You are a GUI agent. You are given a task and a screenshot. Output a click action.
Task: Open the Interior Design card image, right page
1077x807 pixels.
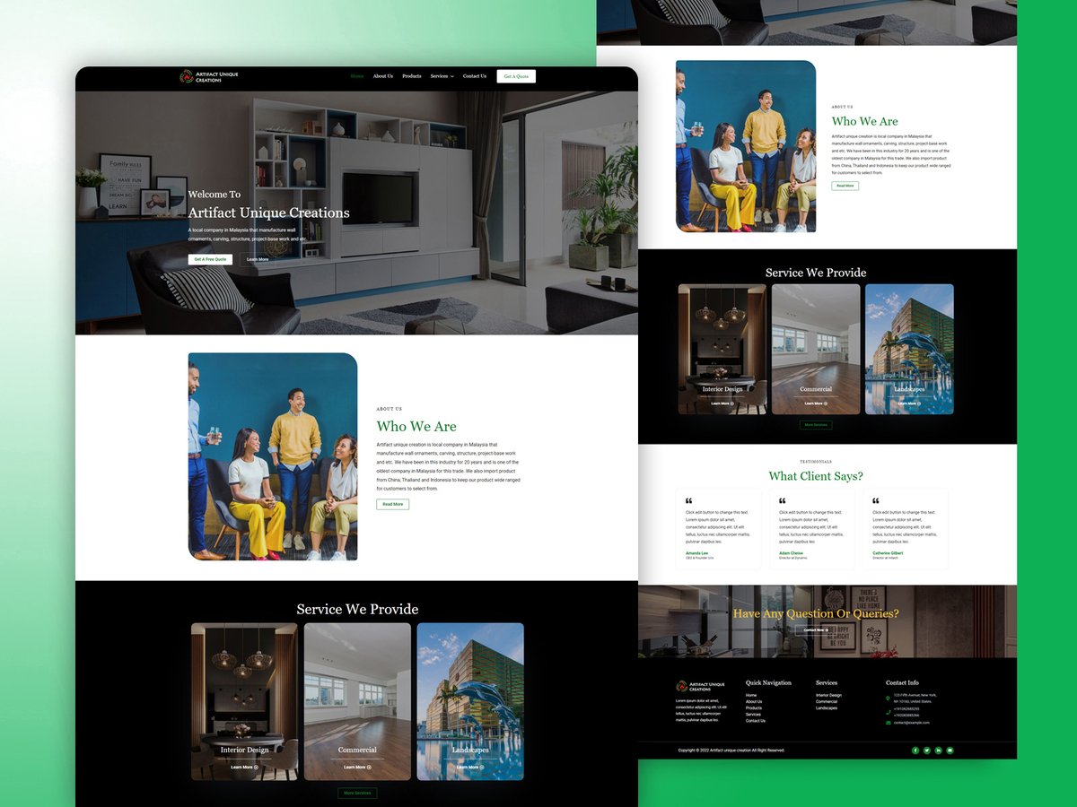click(722, 349)
